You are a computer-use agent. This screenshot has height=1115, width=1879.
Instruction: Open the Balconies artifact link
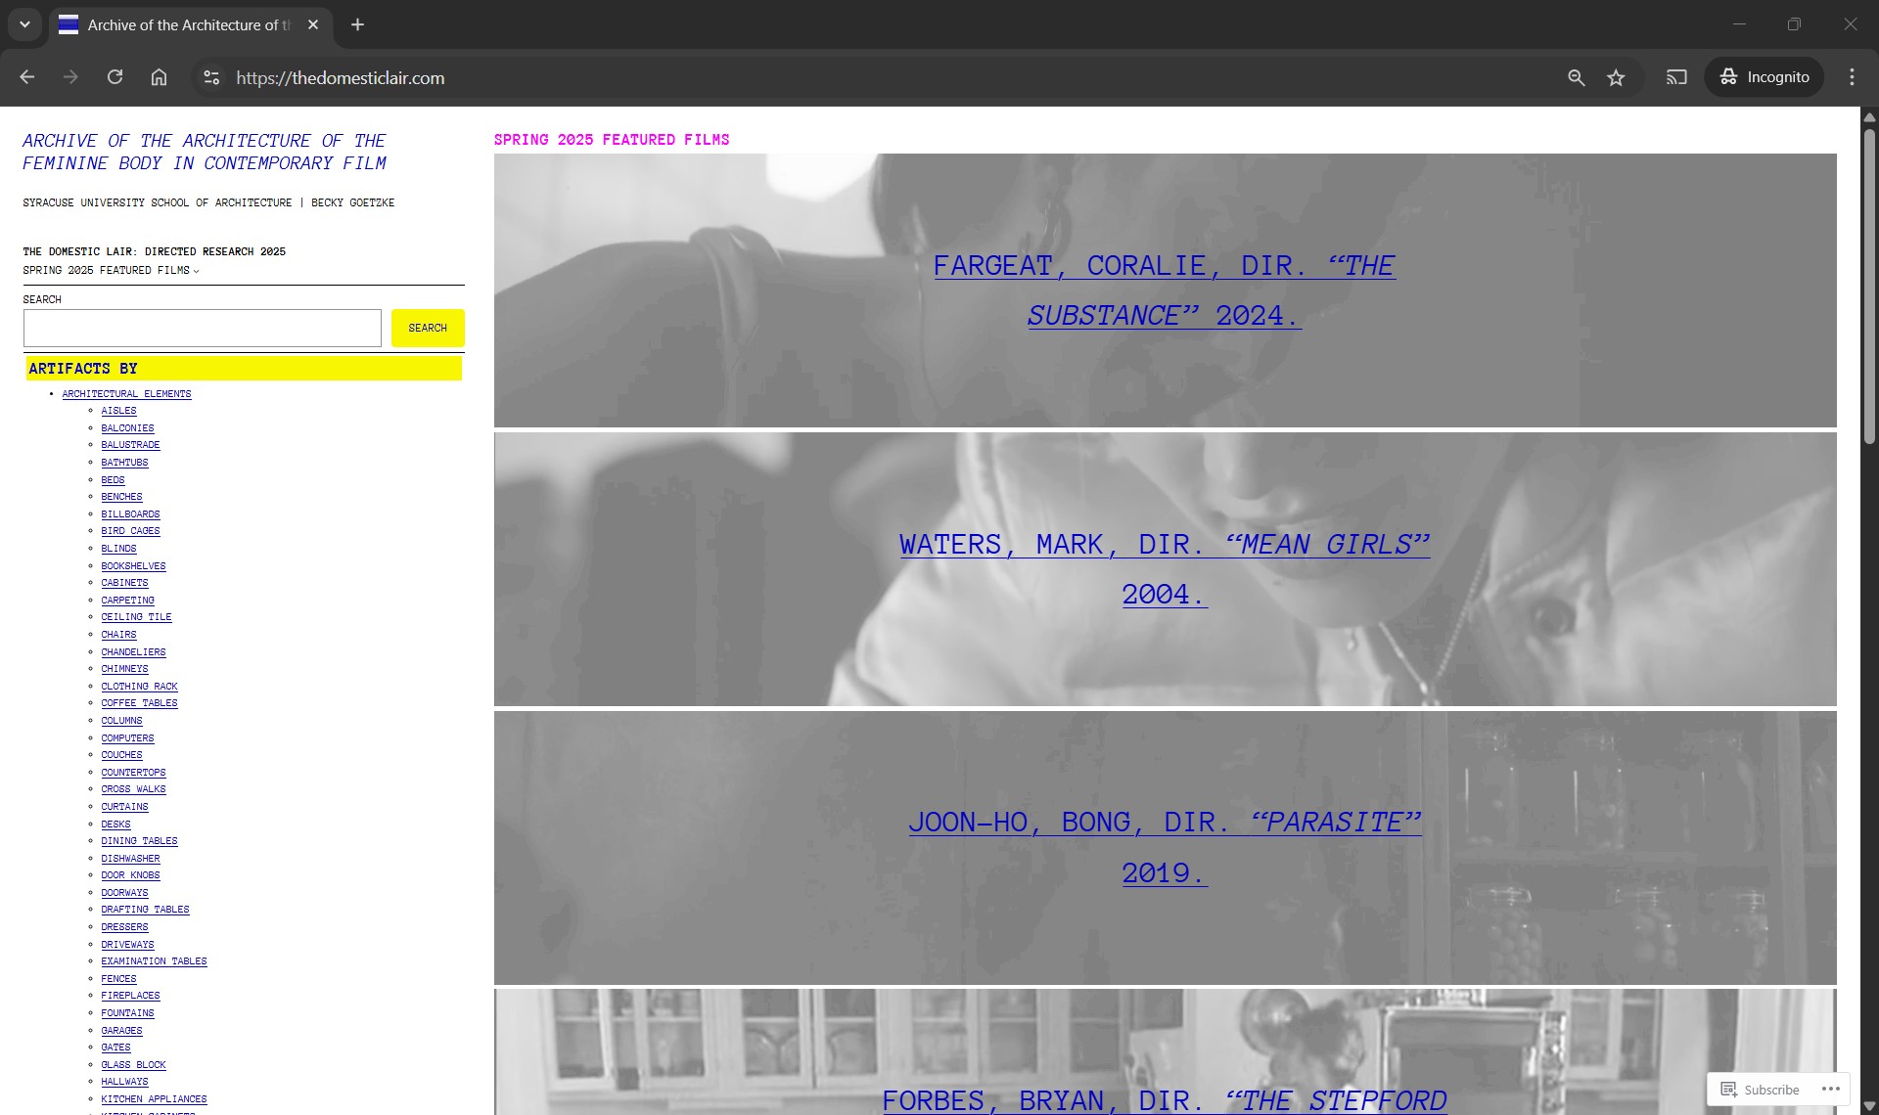click(x=127, y=428)
